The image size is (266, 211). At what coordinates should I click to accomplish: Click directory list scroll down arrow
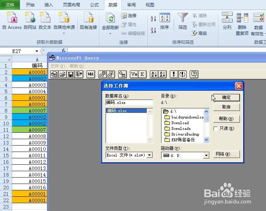click(206, 140)
